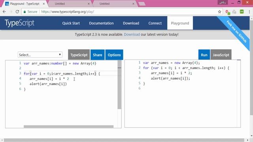Click 'arr_names[i] = i * 2;' in JavaScript output
Viewport: 253px width, 142px height.
171,73
